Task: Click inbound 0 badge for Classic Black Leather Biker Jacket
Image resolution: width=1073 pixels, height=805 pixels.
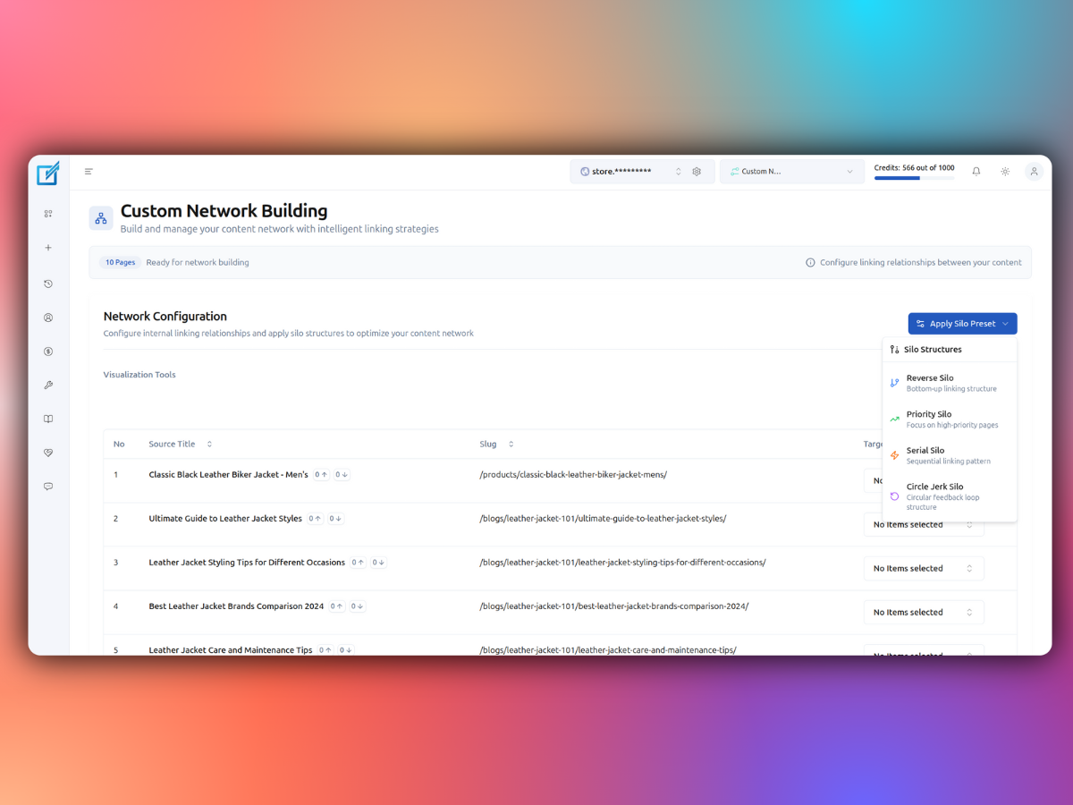Action: (322, 475)
